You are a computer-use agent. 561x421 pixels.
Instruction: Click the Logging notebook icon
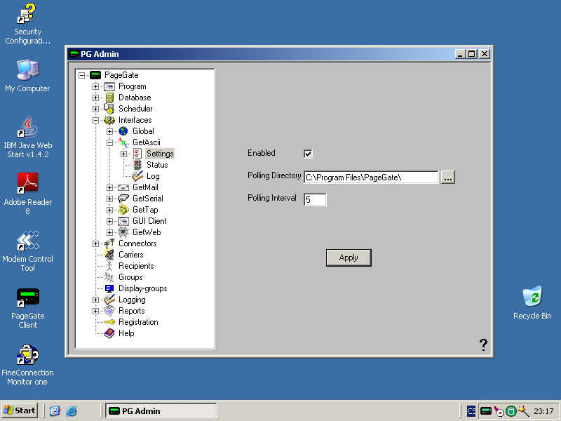coord(109,300)
